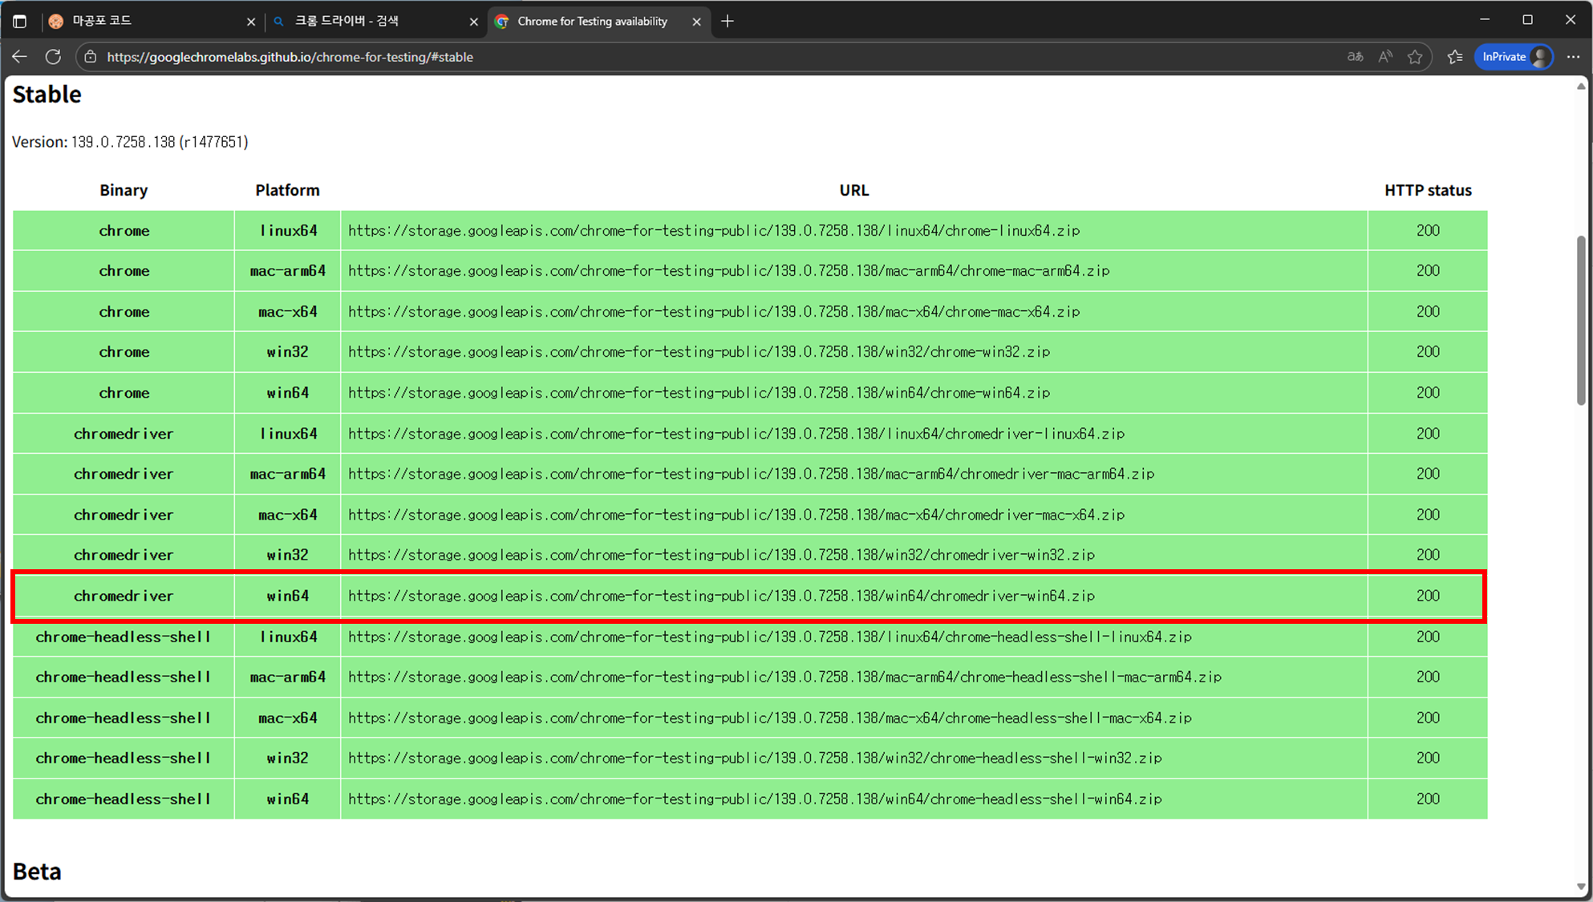Go back with the browser back arrow

pos(20,57)
